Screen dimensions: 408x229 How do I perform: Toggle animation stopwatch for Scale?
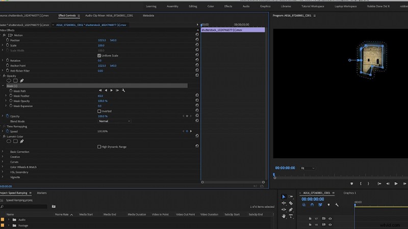[7, 45]
